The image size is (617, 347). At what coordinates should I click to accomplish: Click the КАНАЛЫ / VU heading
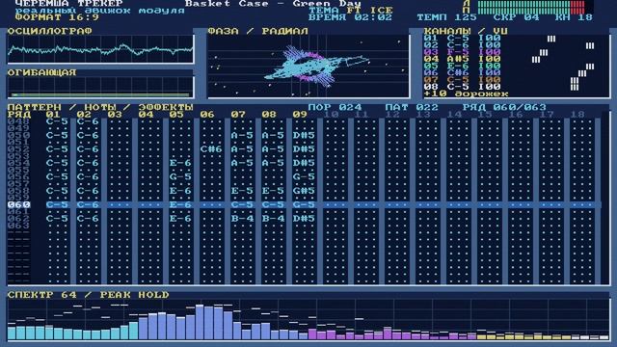point(466,31)
